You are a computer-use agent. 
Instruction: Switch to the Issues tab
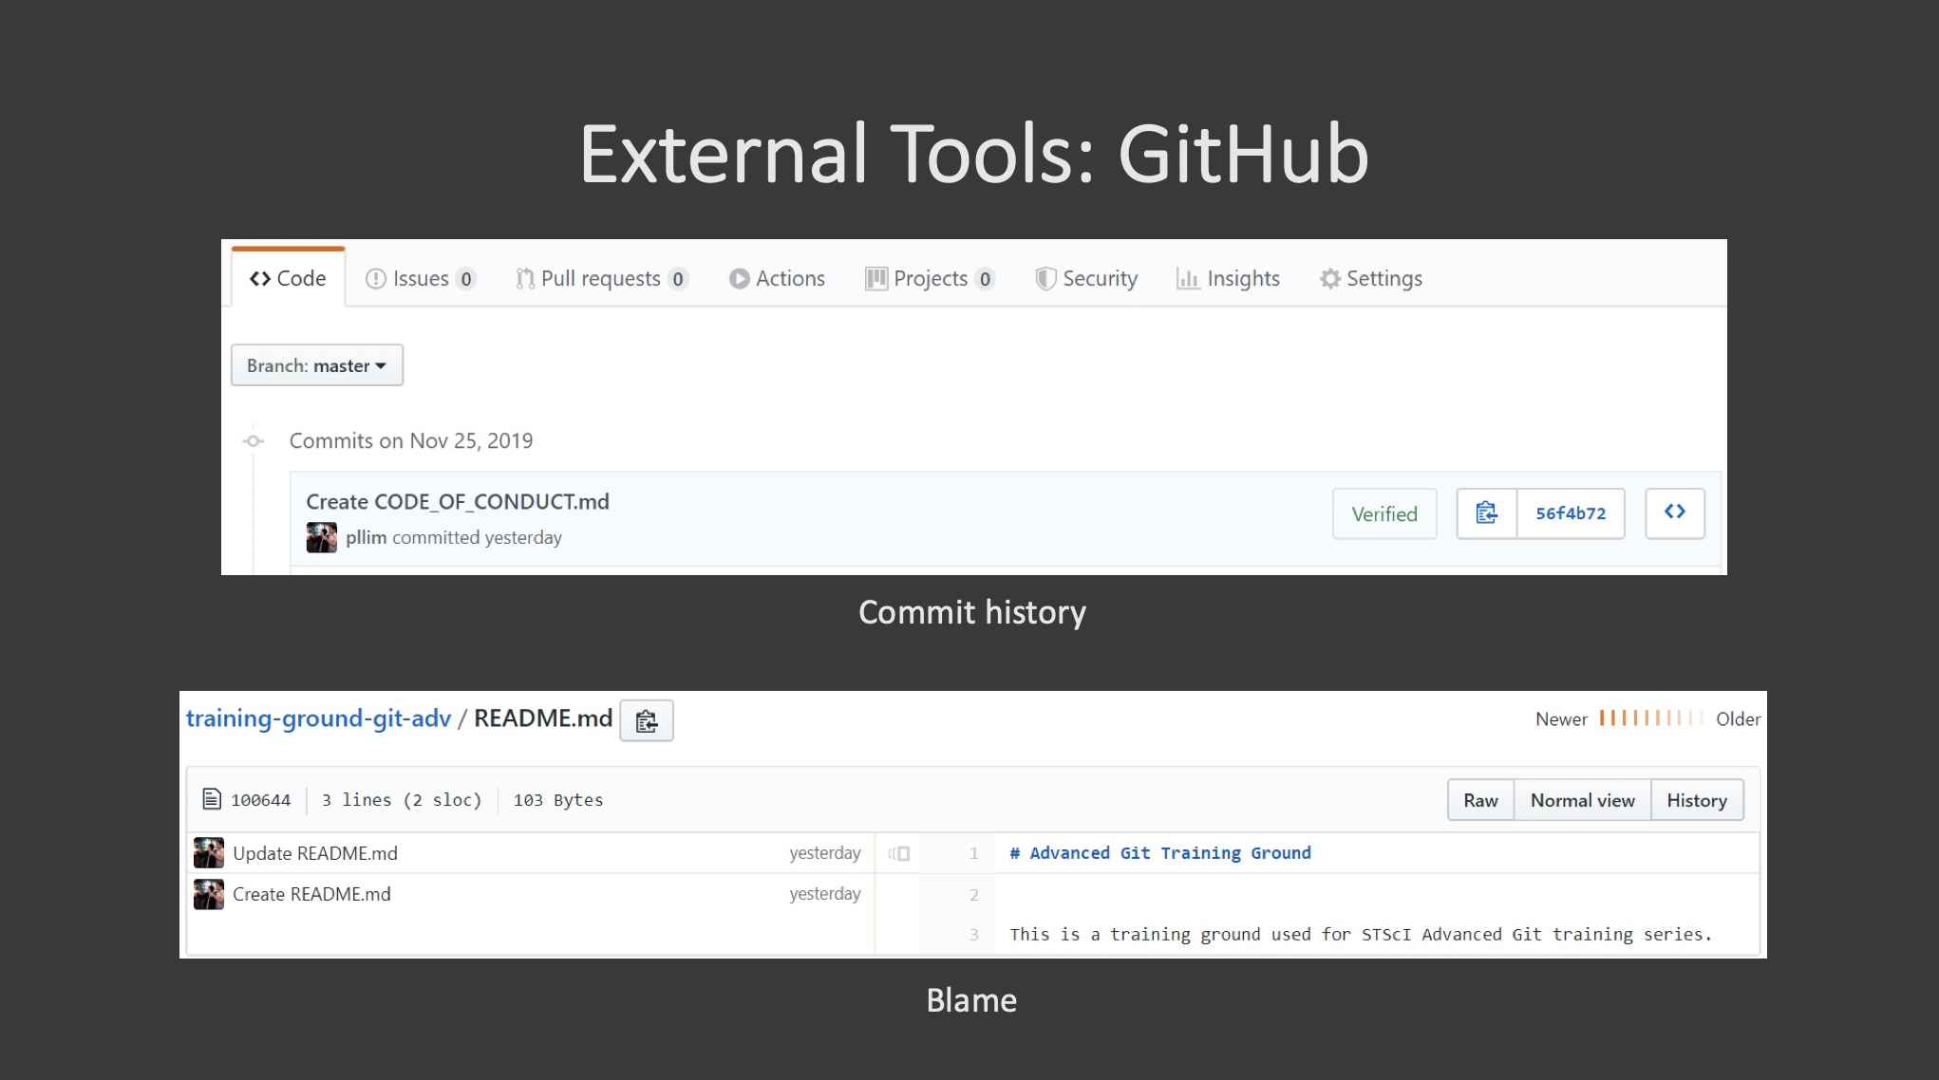(x=421, y=278)
